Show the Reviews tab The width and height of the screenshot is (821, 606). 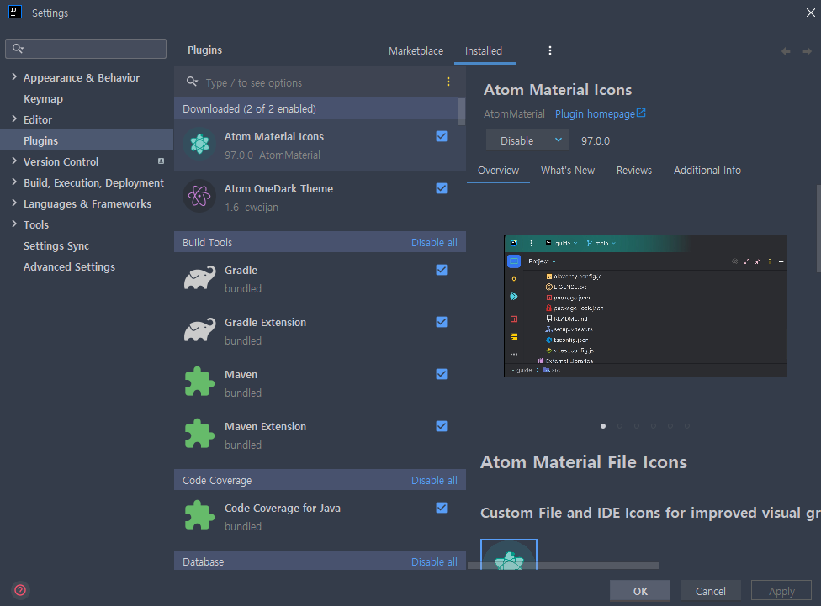(634, 170)
